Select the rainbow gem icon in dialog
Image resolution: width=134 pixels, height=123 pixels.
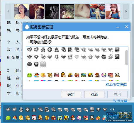(104, 75)
